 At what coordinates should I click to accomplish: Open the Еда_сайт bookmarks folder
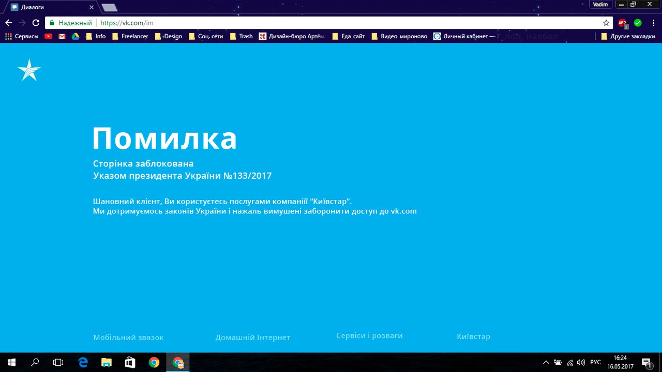349,36
